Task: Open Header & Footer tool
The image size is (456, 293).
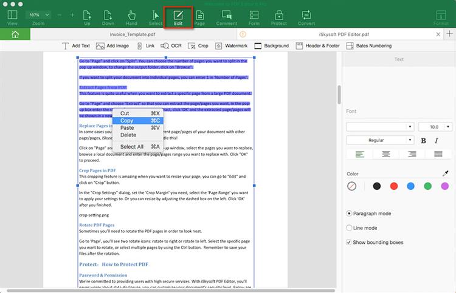Action: (317, 46)
